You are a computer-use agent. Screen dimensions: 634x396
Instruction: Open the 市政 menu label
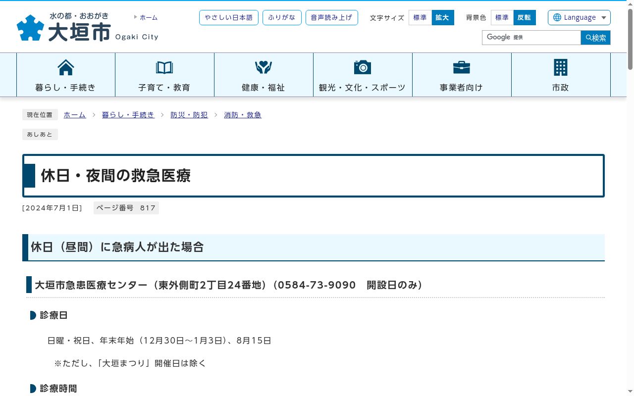tap(561, 88)
